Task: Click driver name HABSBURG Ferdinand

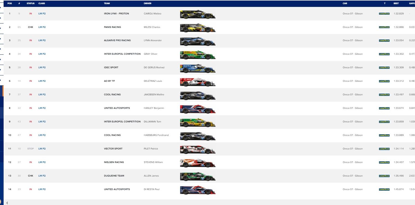Action: pyautogui.click(x=156, y=135)
